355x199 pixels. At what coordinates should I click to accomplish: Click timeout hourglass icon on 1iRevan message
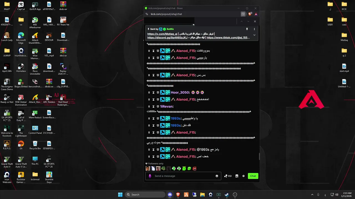[x=153, y=106]
